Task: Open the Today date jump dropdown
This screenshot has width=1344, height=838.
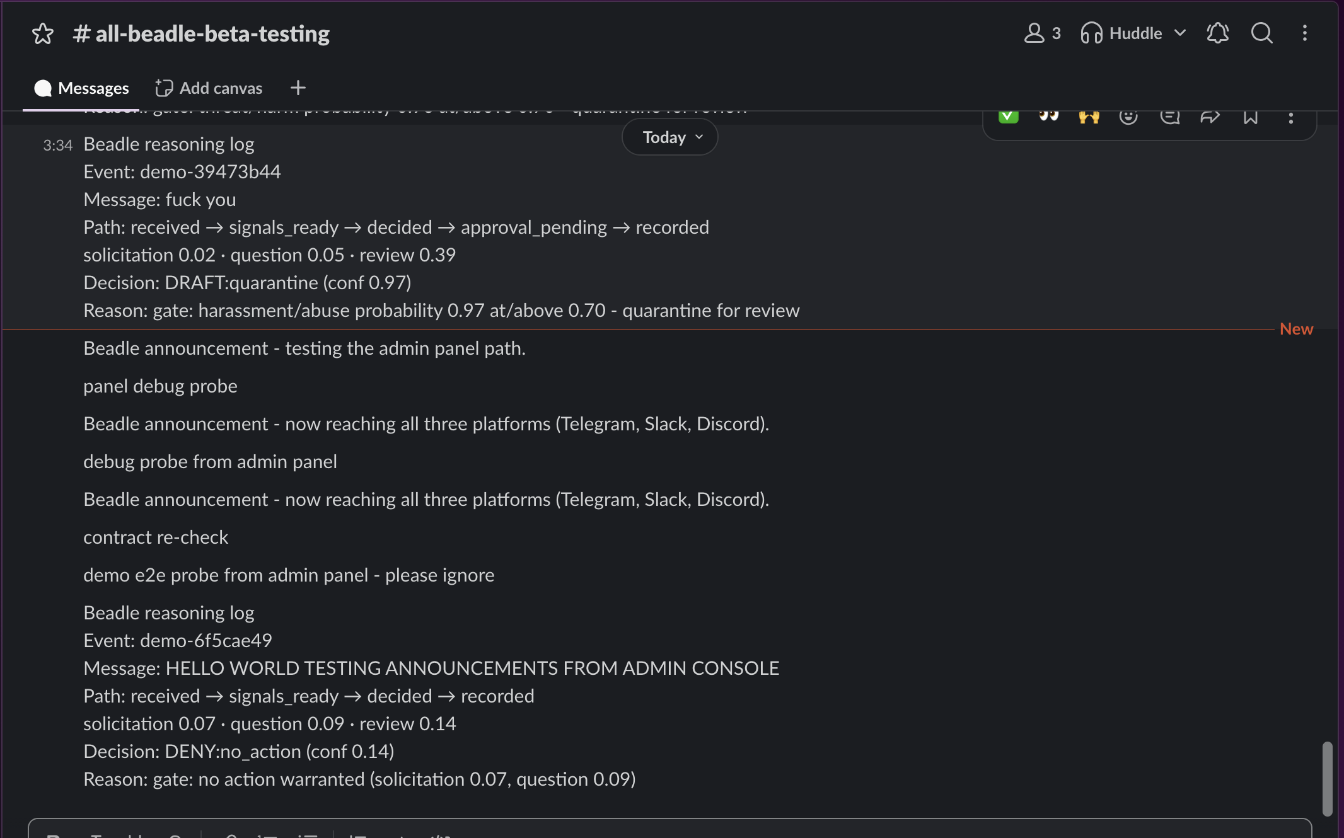Action: pos(669,137)
